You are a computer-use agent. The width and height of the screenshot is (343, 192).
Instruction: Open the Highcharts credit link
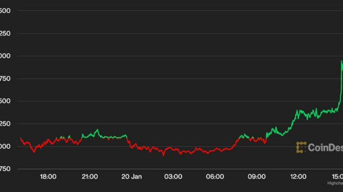pyautogui.click(x=335, y=183)
